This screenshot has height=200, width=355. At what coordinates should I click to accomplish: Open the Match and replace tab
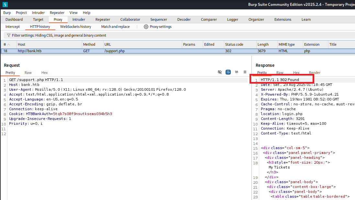115,27
